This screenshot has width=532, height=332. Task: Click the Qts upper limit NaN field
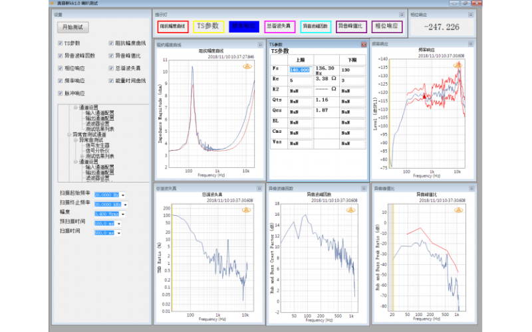(x=301, y=102)
